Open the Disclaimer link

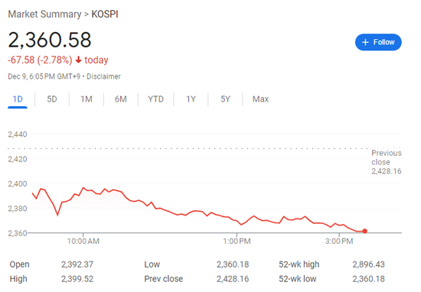click(103, 76)
